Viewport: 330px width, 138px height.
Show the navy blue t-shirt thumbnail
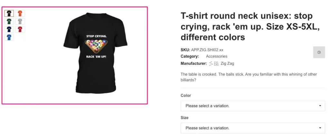9,29
